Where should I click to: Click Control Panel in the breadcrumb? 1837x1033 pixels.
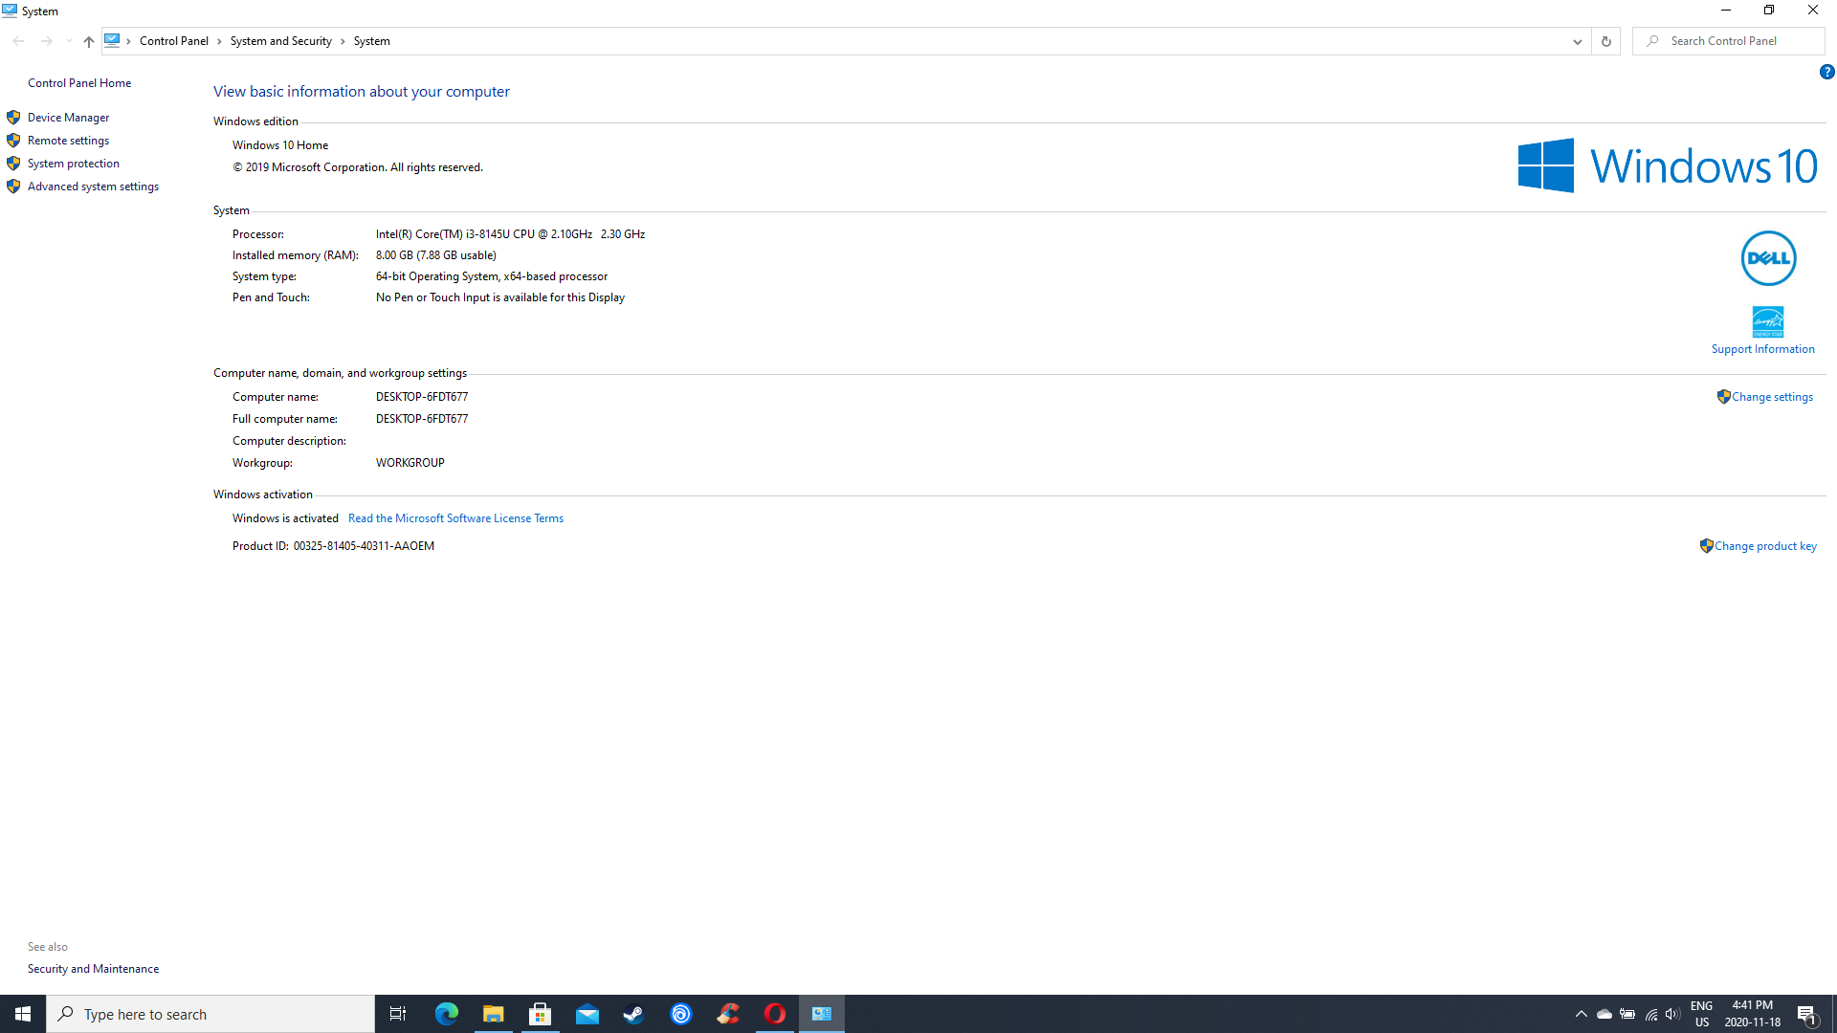(x=173, y=41)
